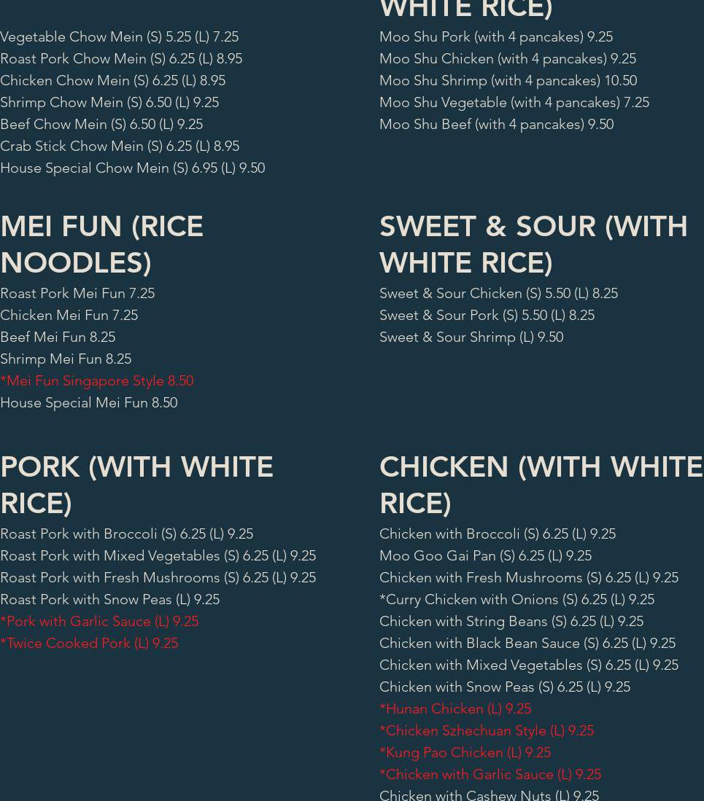Select the Twice Cooked Pork entry
This screenshot has width=704, height=801.
point(89,644)
